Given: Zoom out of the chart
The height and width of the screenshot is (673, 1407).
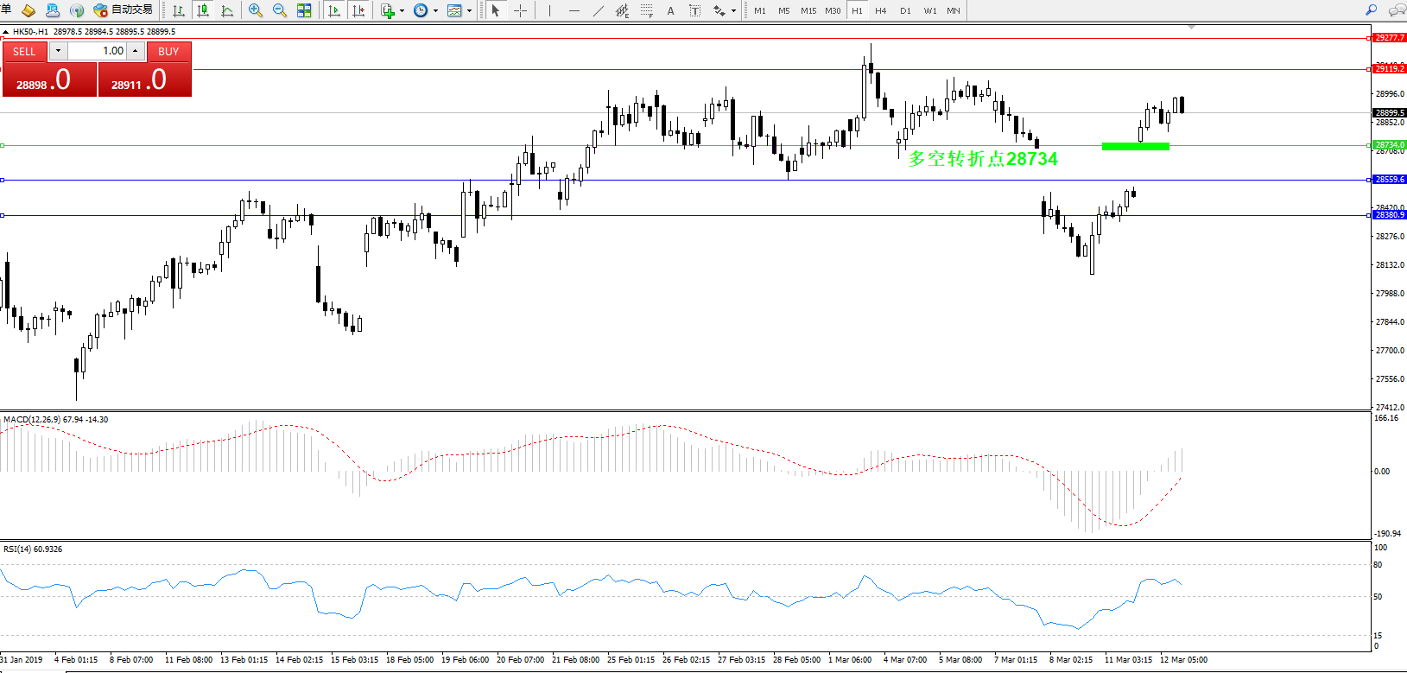Looking at the screenshot, I should tap(280, 10).
